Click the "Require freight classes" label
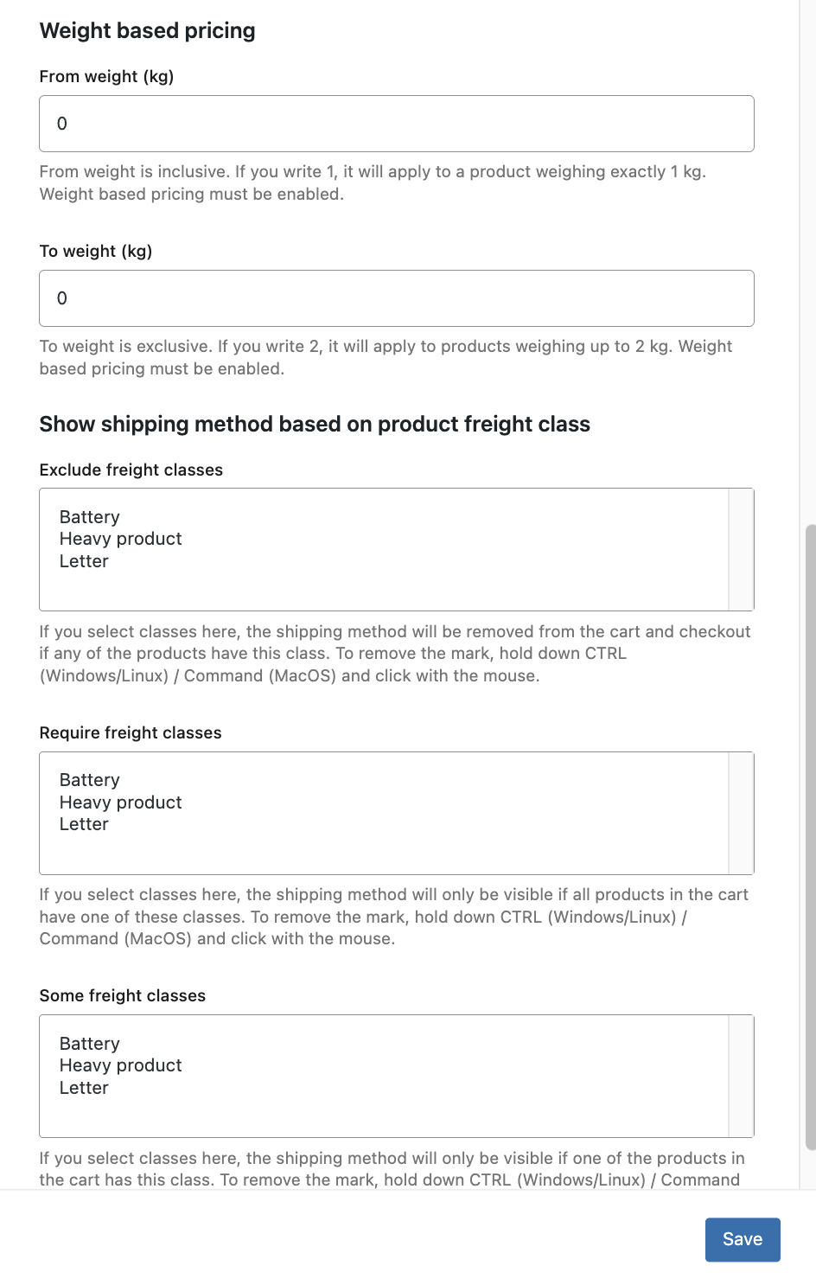Viewport: 816px width, 1285px height. 131,733
